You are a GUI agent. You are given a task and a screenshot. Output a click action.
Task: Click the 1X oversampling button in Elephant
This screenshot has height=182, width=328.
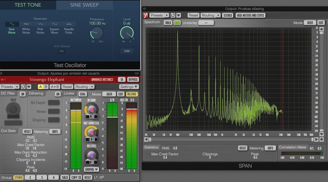coord(122,80)
